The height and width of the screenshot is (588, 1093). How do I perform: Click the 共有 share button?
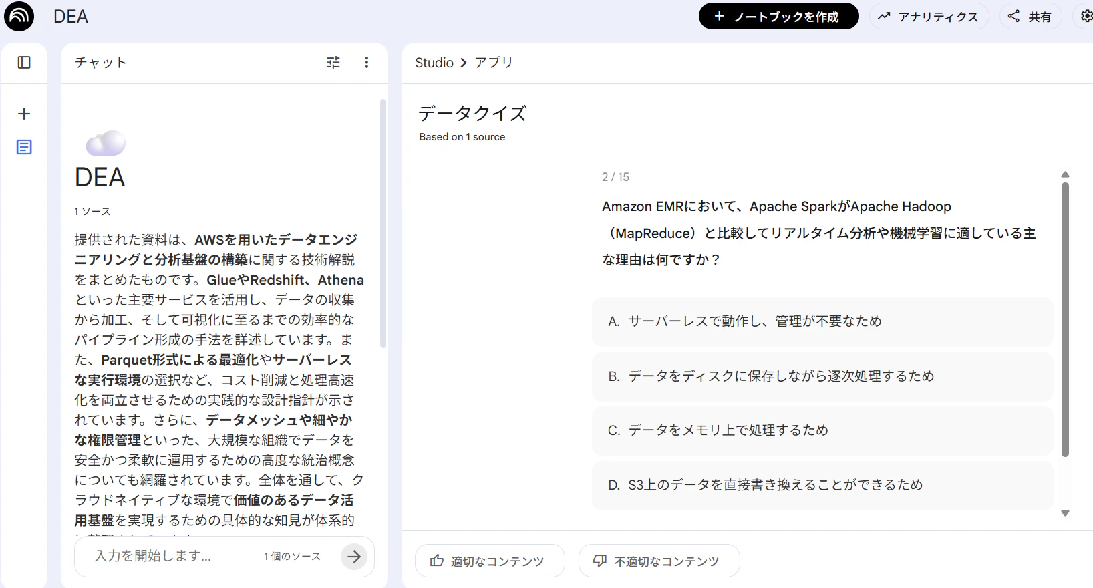[1030, 17]
